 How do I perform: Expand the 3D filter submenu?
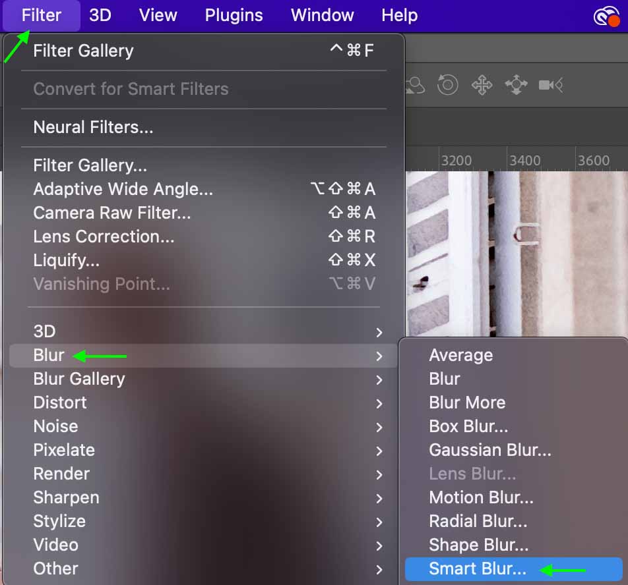point(204,331)
